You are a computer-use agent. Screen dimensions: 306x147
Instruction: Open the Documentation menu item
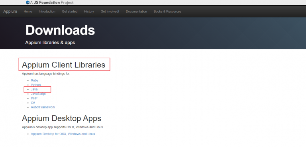pyautogui.click(x=136, y=12)
